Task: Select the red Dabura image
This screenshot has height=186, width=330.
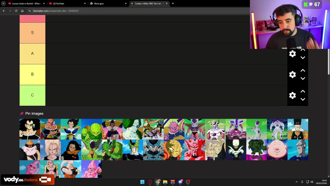Action: [x=195, y=150]
